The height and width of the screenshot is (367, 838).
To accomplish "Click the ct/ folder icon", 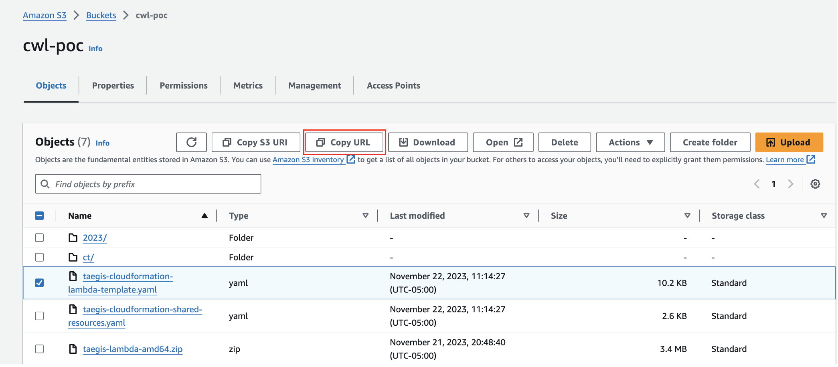I will [73, 257].
